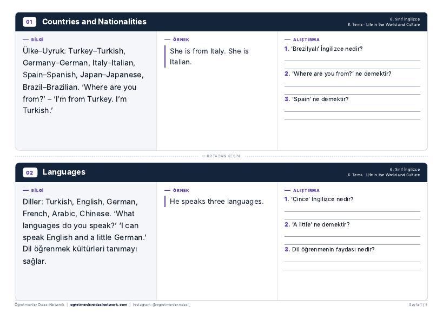The height and width of the screenshot is (313, 443).
Task: Click the ÖRNEK label in the Countries card
Action: [x=181, y=40]
